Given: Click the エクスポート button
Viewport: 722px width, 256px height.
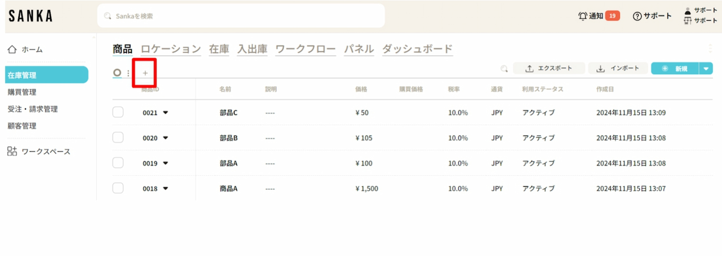Looking at the screenshot, I should 549,69.
